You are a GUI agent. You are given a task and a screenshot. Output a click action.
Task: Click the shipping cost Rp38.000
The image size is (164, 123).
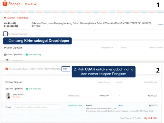pyautogui.click(x=153, y=105)
